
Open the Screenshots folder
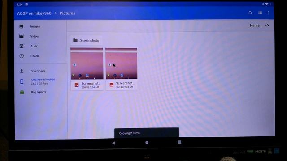click(86, 40)
